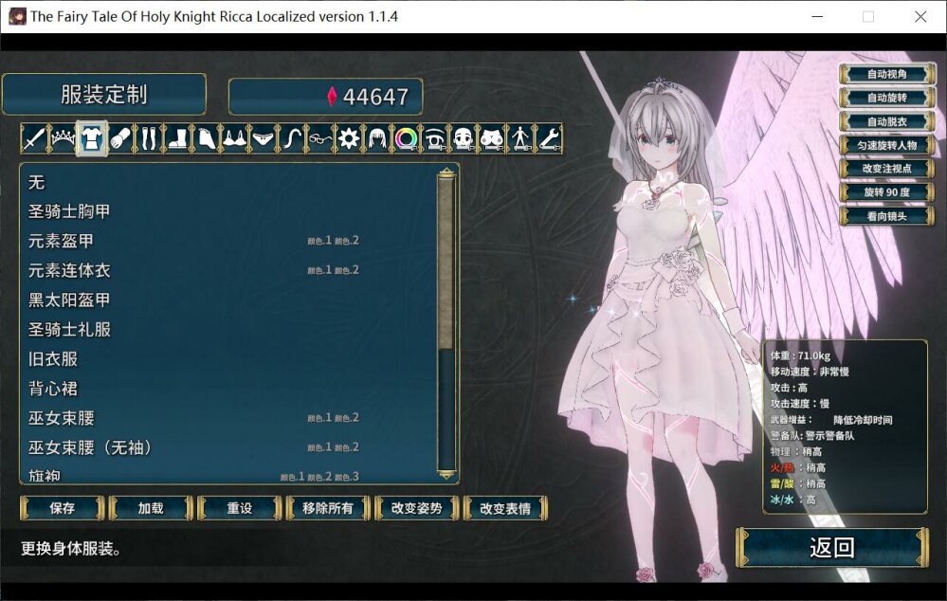Open the weapon (sword) category

click(34, 139)
